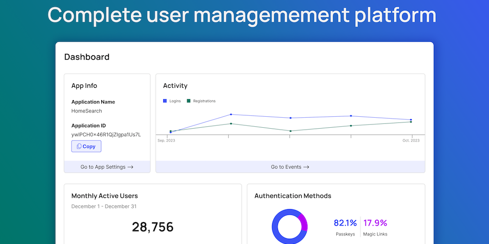Click the Application ID string ywIPCH0
489x244 pixels.
pos(106,134)
